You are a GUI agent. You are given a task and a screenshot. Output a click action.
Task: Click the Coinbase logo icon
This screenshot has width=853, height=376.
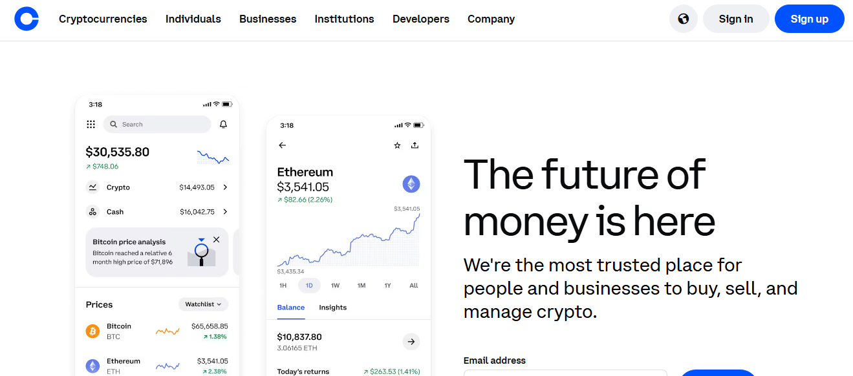point(27,19)
